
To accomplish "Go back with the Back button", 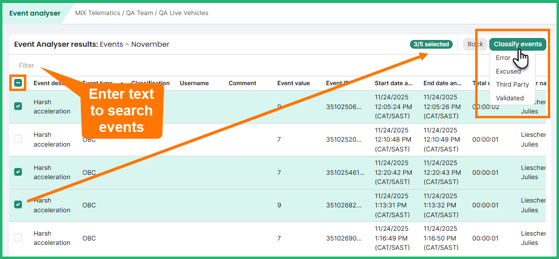I will 475,44.
